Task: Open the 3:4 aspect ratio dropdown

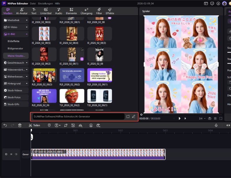Action: (x=202, y=119)
